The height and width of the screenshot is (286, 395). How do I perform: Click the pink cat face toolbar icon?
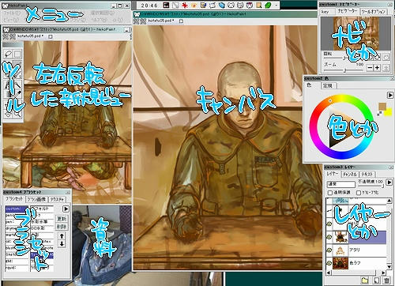point(250,5)
